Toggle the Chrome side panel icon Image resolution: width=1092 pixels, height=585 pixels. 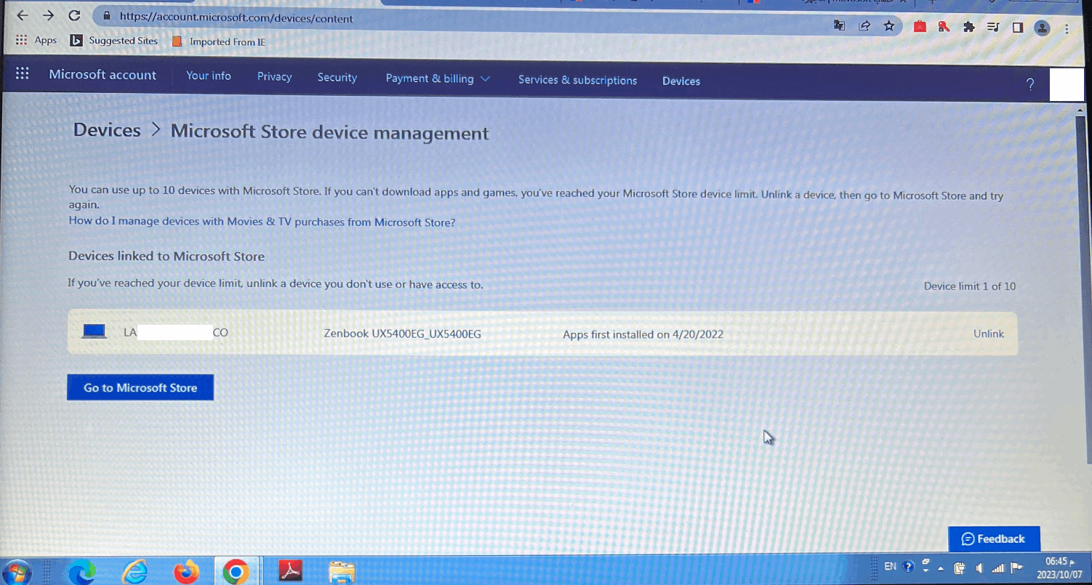point(1018,28)
